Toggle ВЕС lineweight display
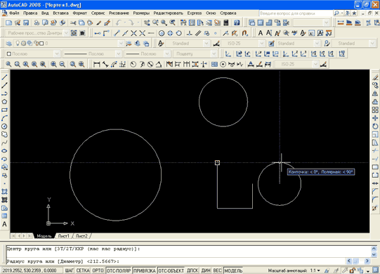The height and width of the screenshot is (274, 380). click(217, 270)
